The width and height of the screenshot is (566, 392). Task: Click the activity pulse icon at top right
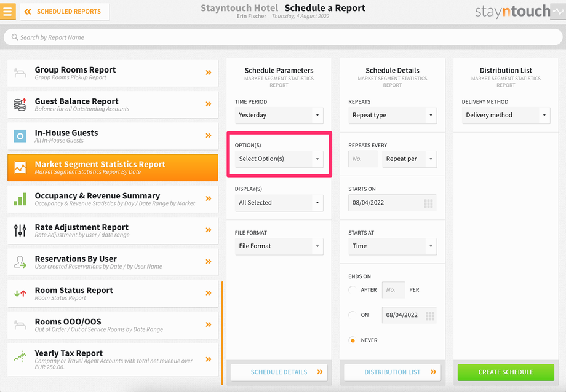pyautogui.click(x=558, y=12)
